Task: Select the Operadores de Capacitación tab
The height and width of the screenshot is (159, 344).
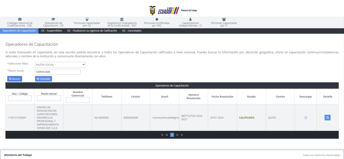Action: [19, 31]
